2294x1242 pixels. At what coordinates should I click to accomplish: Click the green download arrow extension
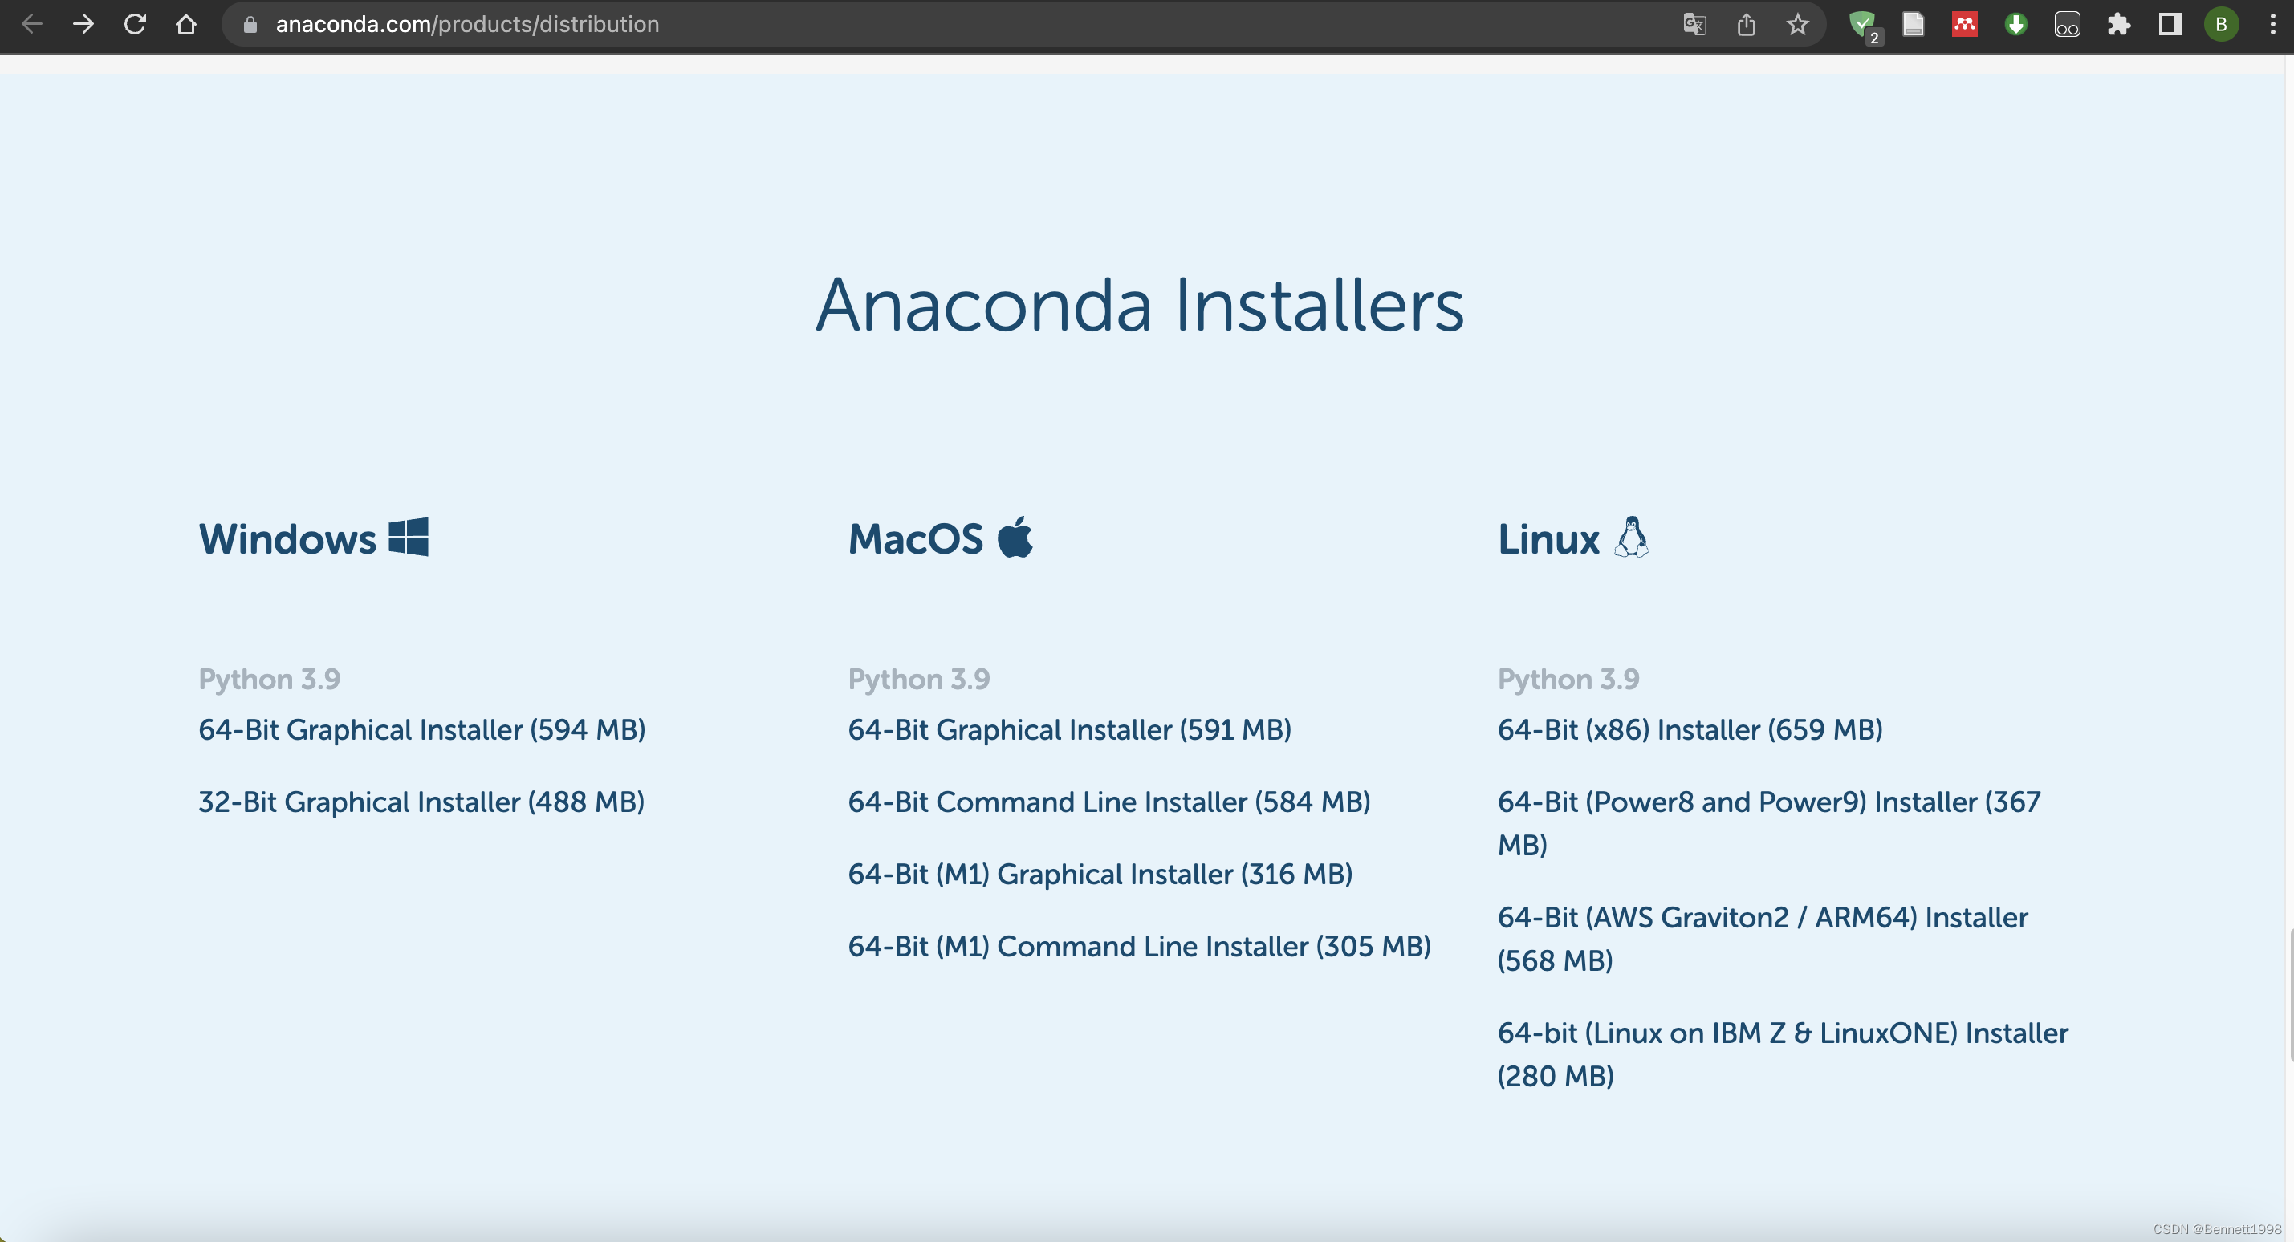[2016, 24]
